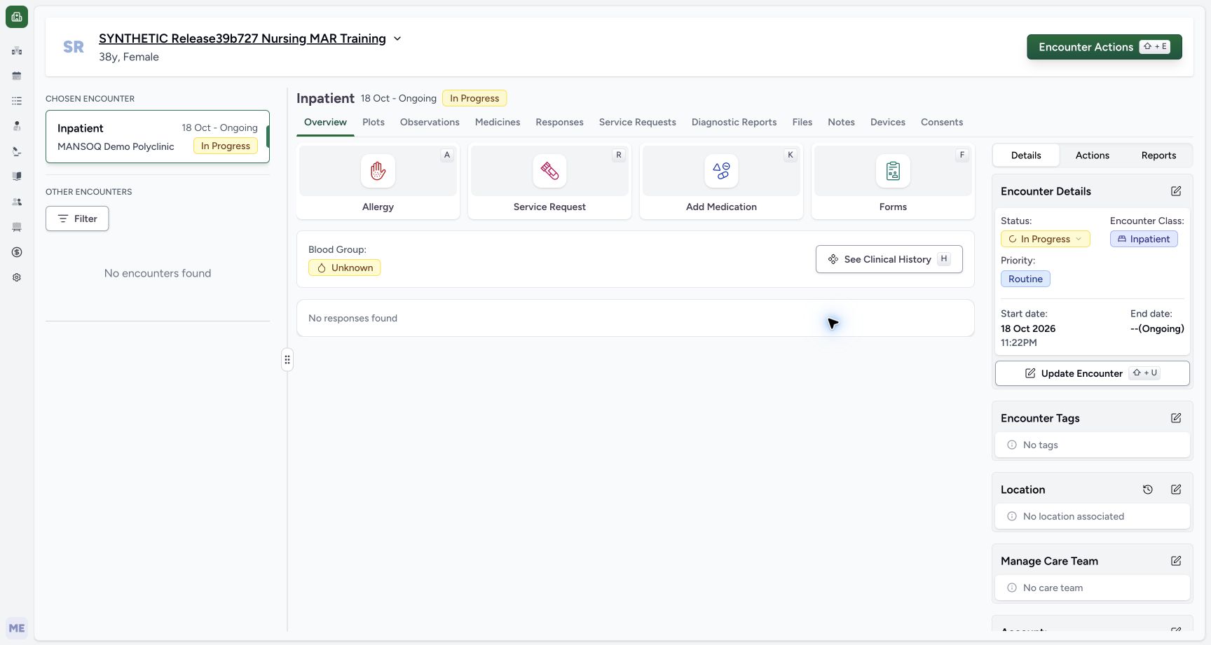Screen dimensions: 1211x645
Task: Open billing dollar icon in sidebar
Action: 17,252
